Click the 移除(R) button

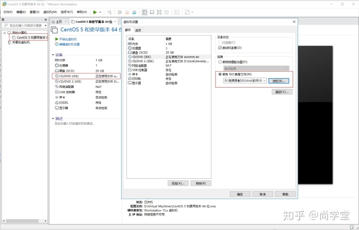point(201,183)
